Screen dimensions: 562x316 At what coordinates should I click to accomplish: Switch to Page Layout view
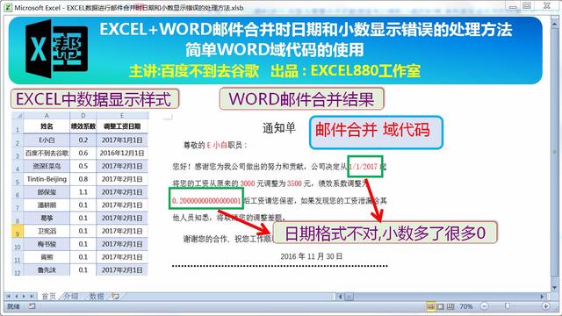click(x=441, y=306)
